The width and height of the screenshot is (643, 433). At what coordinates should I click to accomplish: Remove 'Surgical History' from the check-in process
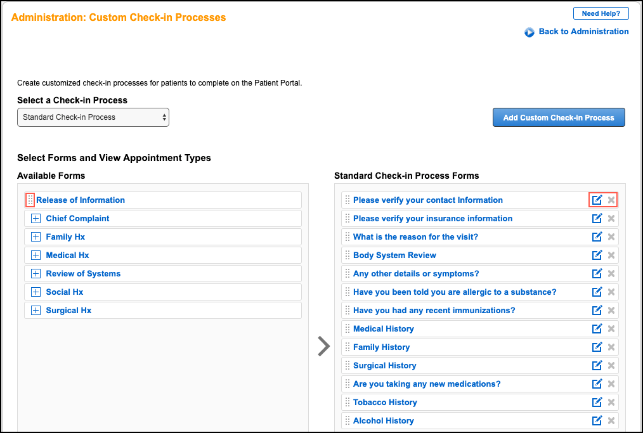click(x=611, y=365)
